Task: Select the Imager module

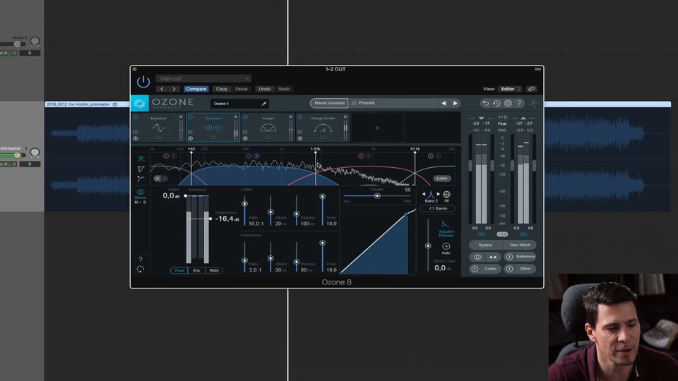Action: (x=268, y=128)
